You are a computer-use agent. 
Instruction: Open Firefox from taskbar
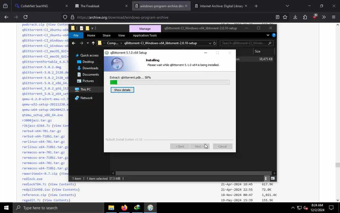(124, 208)
